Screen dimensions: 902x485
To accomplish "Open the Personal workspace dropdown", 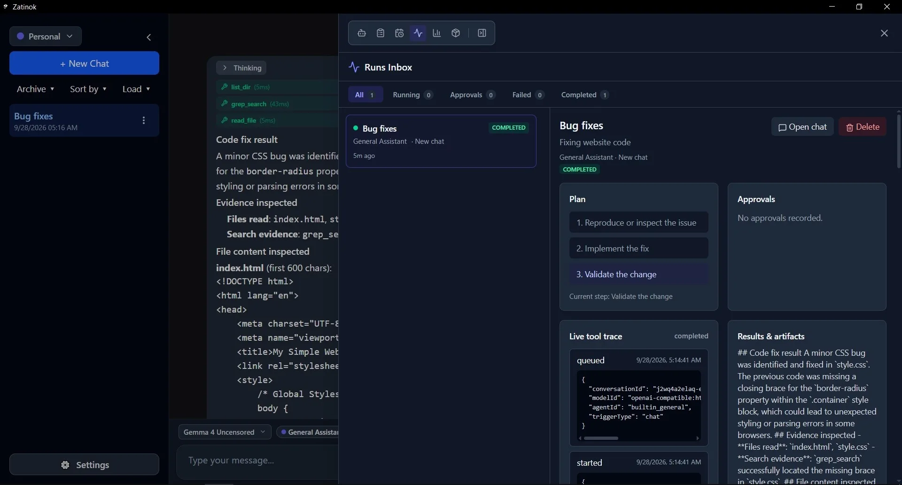I will pos(46,36).
